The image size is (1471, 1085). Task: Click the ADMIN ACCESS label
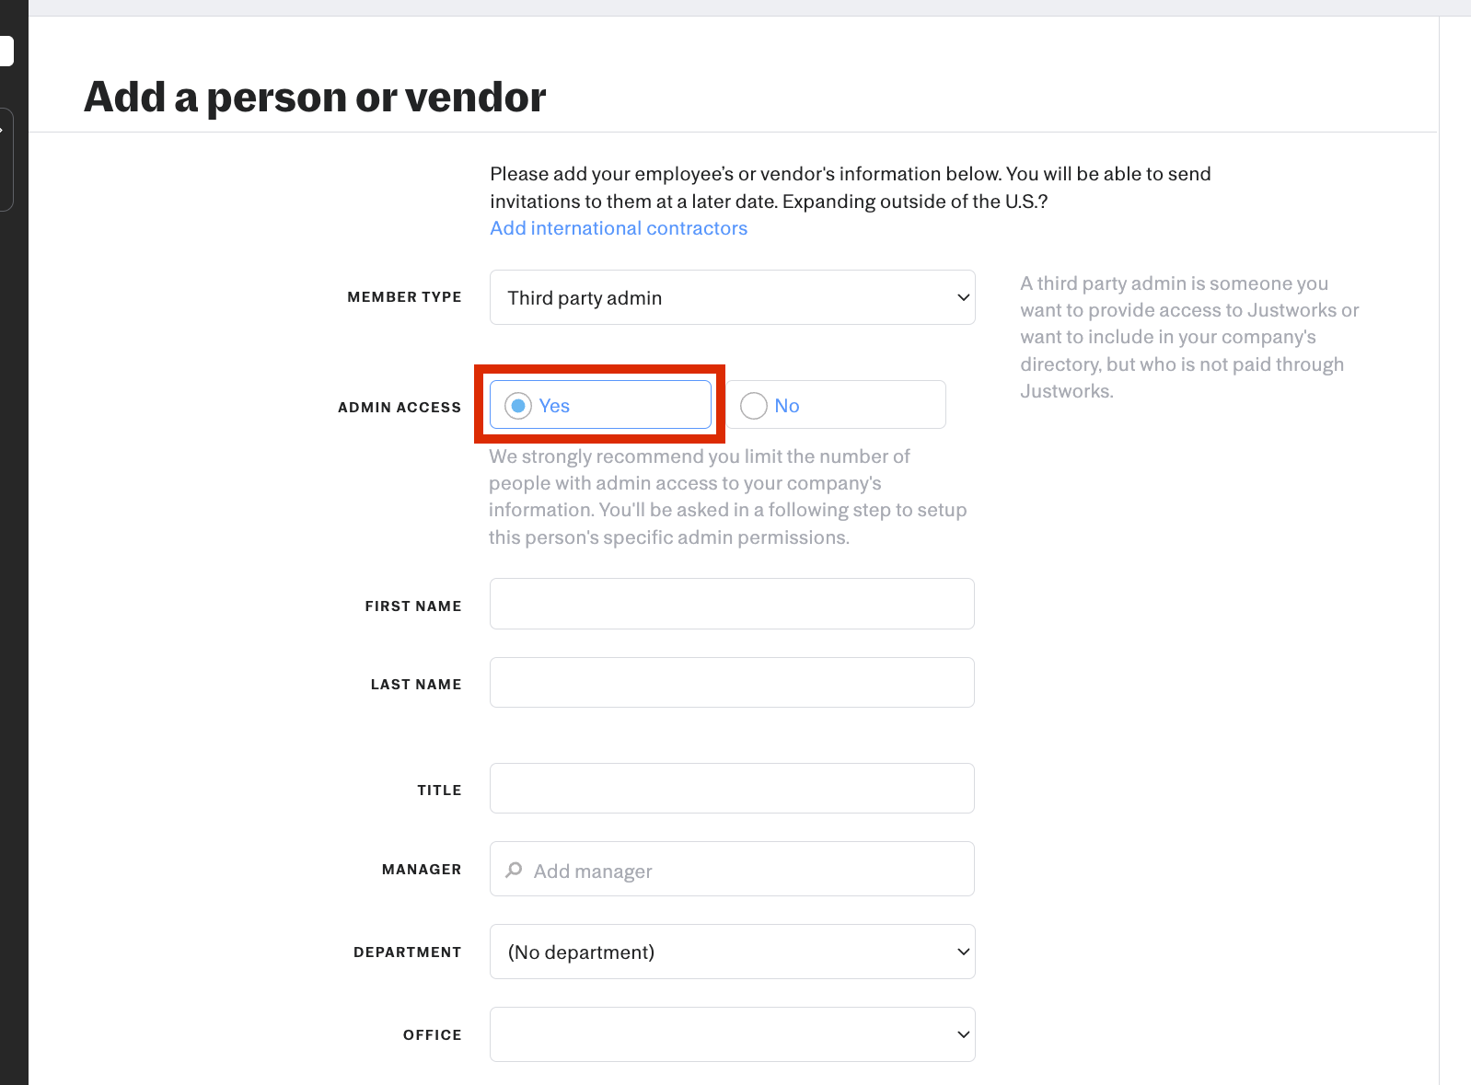400,408
